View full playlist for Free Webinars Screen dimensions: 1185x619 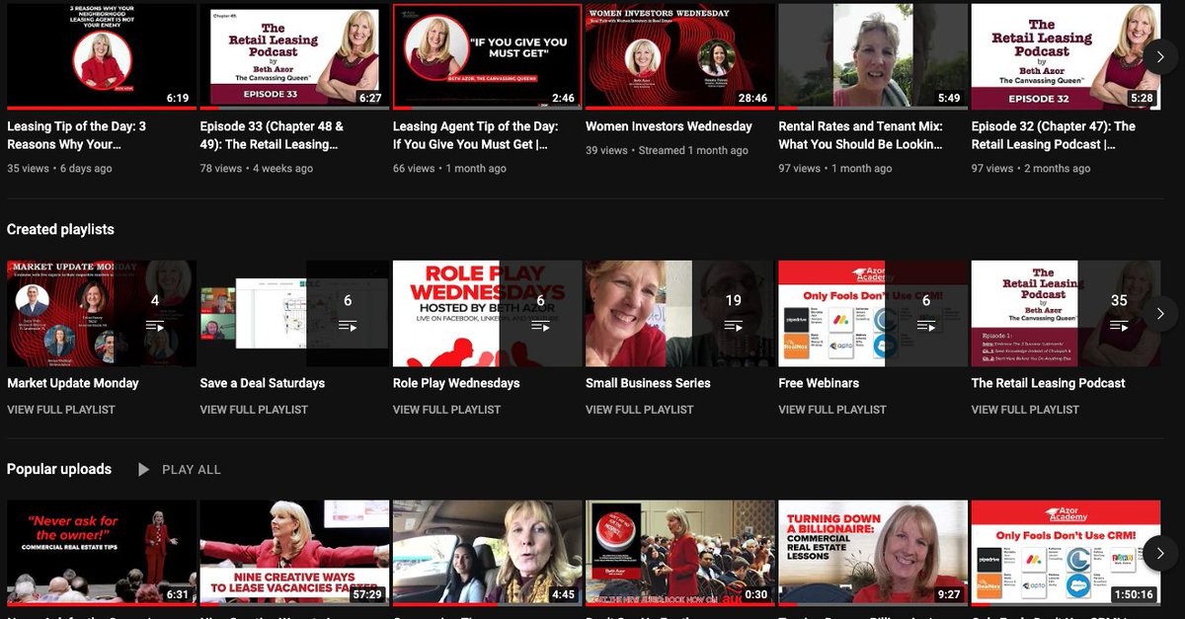pos(833,410)
